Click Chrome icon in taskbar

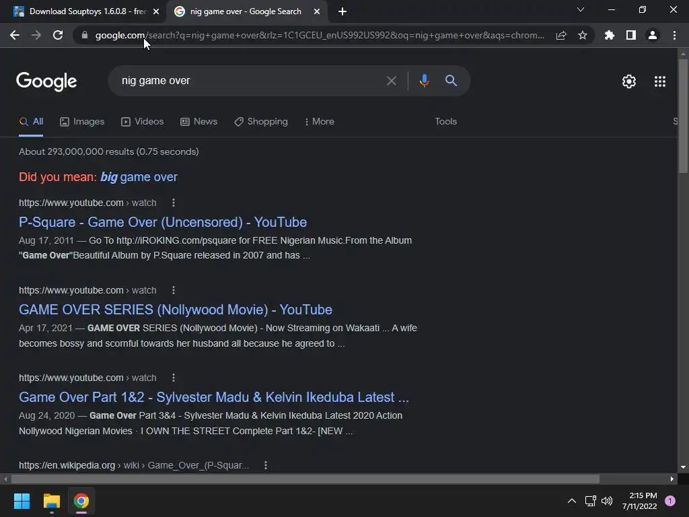click(81, 501)
